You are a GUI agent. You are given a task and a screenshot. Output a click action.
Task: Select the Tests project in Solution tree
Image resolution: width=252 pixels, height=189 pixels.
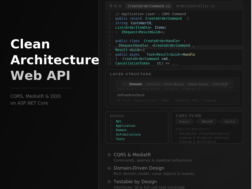tap(120, 139)
